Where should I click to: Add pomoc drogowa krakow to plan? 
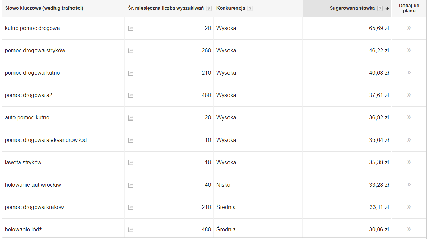pos(409,207)
